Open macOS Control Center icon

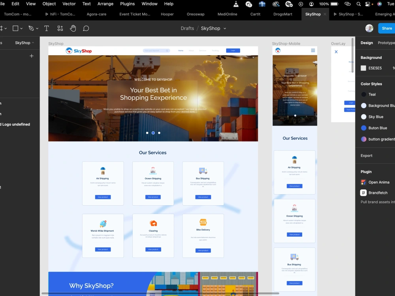click(x=368, y=4)
